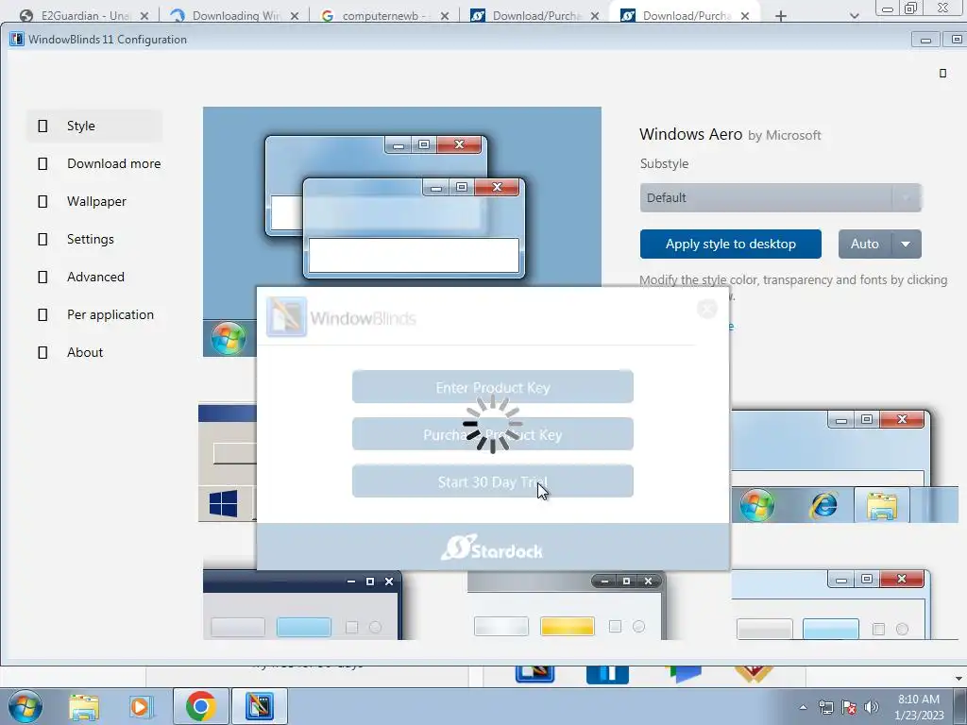Open the browser tab search chevron
This screenshot has height=725, width=967.
click(x=854, y=16)
